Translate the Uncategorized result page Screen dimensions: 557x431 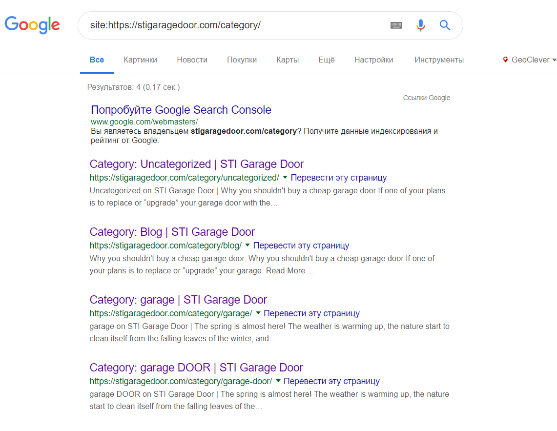pyautogui.click(x=338, y=177)
